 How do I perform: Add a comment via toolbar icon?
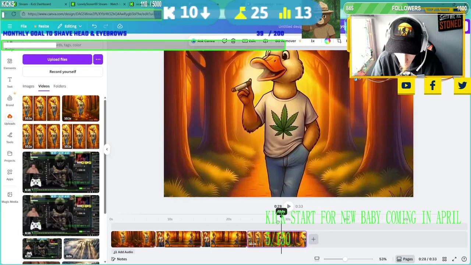[224, 41]
